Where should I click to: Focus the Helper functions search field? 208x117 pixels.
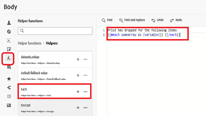coord(55,31)
